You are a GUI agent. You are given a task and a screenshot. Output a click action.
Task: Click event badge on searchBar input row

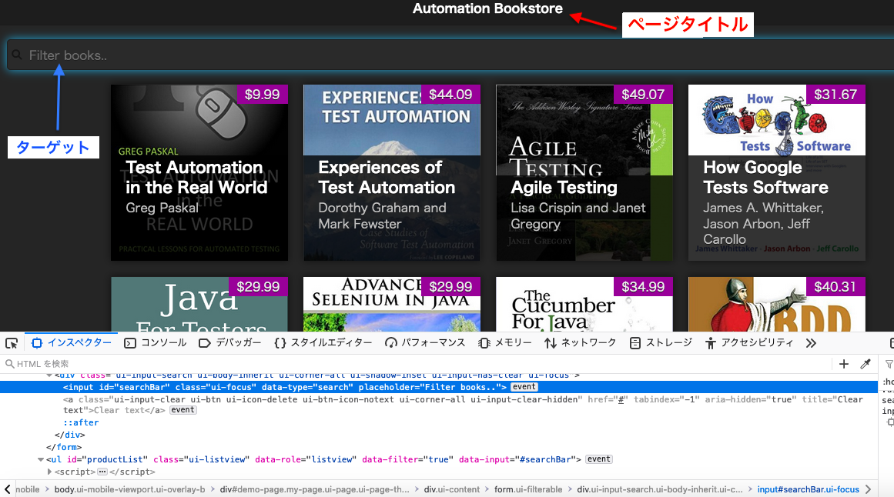[x=524, y=387]
